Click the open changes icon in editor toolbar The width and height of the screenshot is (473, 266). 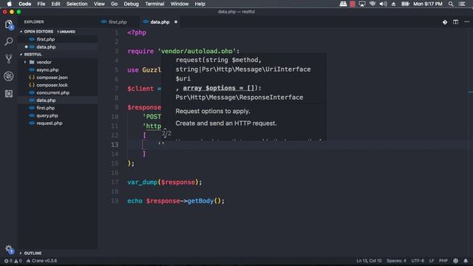click(445, 22)
